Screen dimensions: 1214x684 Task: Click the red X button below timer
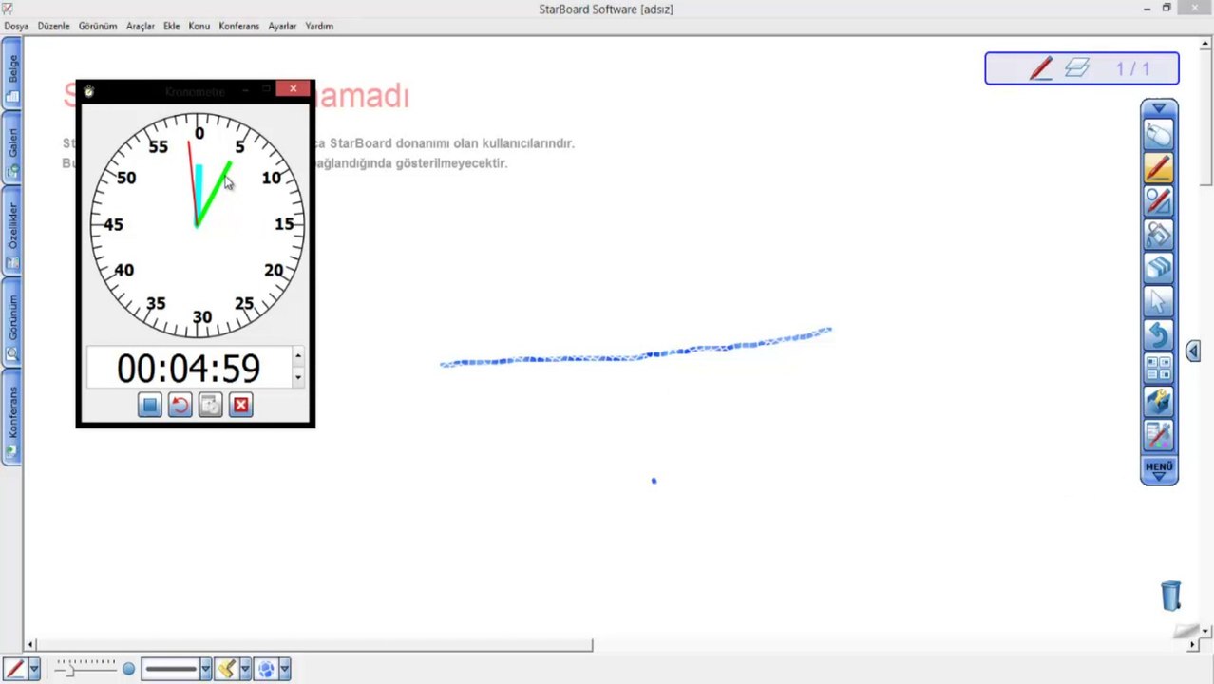pyautogui.click(x=240, y=406)
